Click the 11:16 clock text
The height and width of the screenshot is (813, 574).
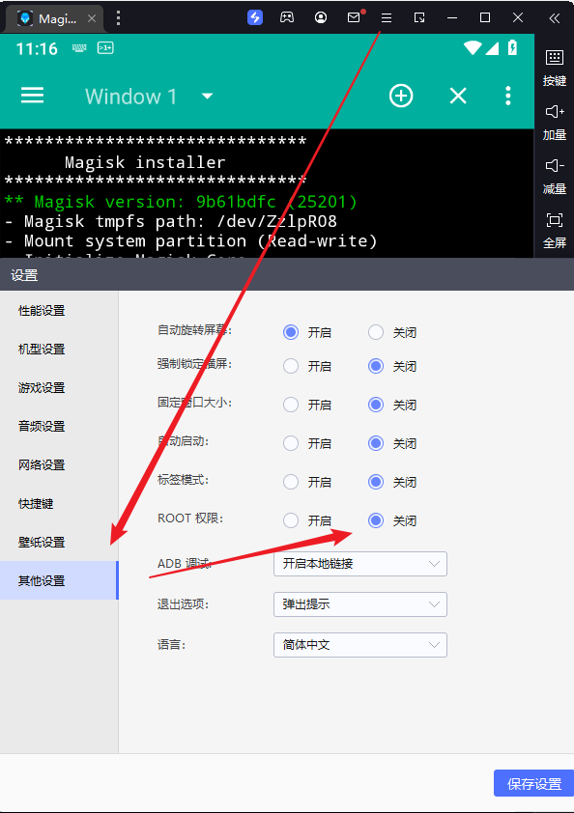(x=37, y=48)
